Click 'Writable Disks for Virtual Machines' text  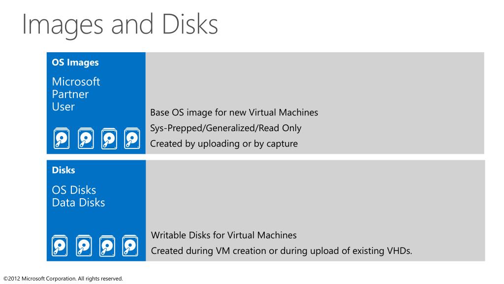pos(224,235)
